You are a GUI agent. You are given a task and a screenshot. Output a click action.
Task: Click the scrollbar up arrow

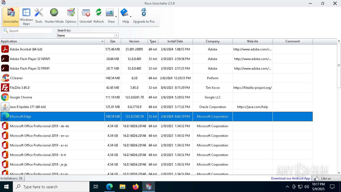tap(339, 41)
